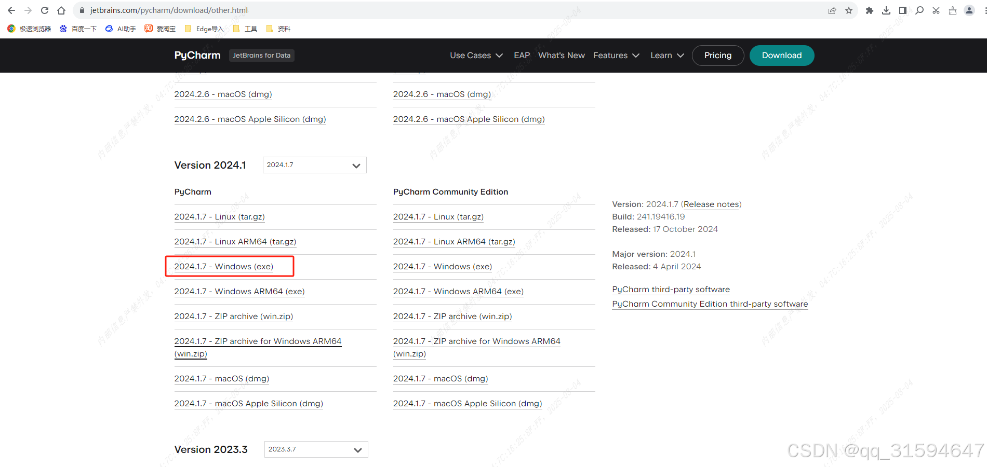
Task: Open the Version 2024.1 build dropdown
Action: point(314,165)
